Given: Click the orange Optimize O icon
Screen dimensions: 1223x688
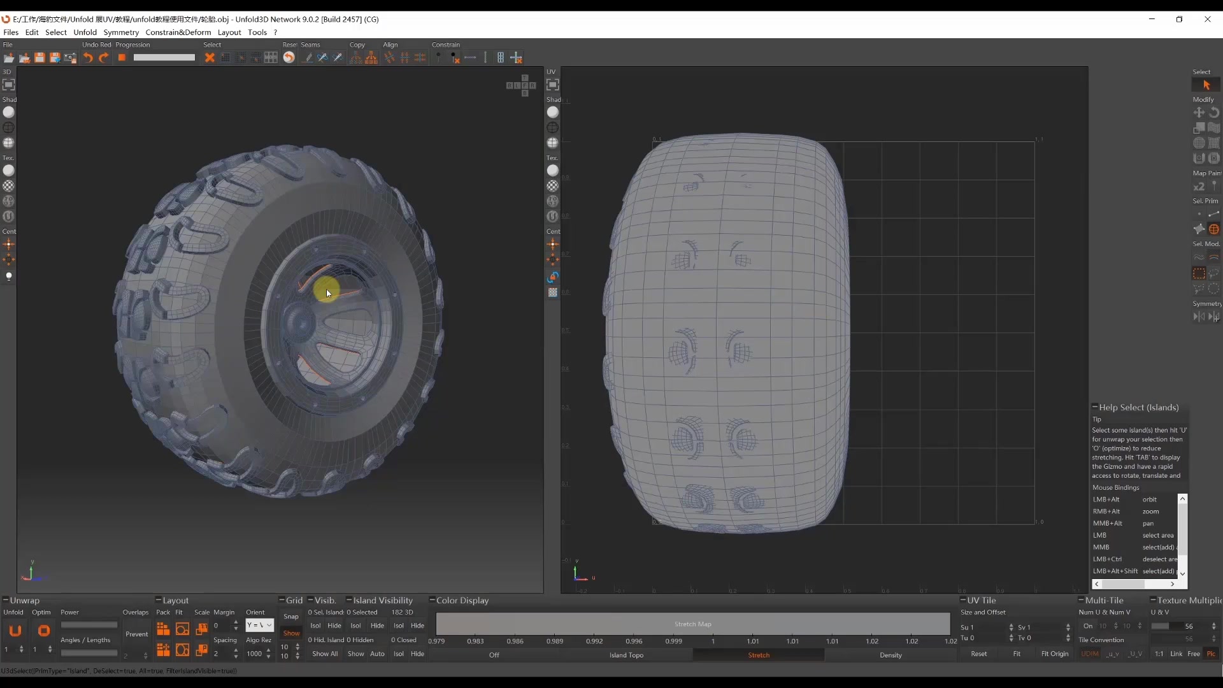Looking at the screenshot, I should [43, 631].
